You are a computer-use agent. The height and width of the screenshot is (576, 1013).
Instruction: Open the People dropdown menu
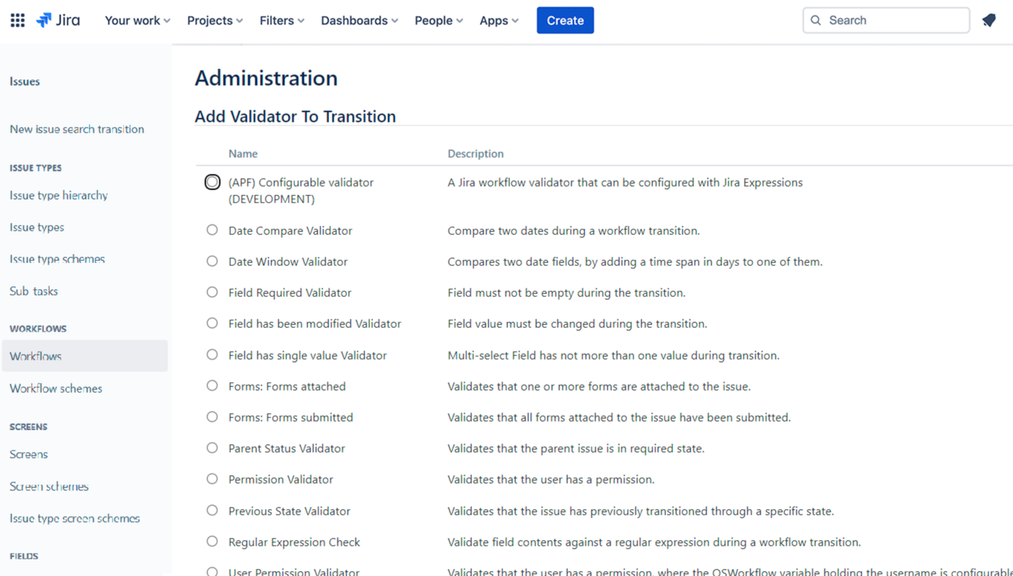[438, 20]
